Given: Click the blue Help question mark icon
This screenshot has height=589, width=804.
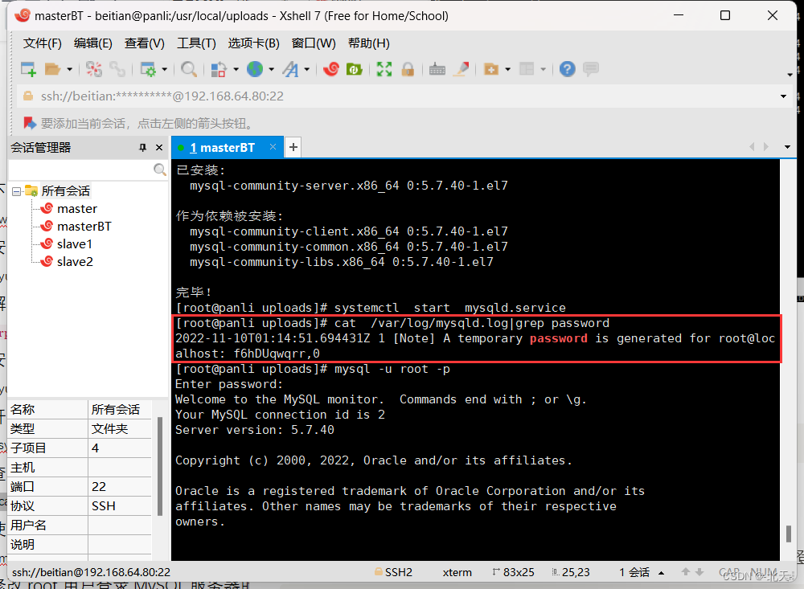Looking at the screenshot, I should (567, 68).
